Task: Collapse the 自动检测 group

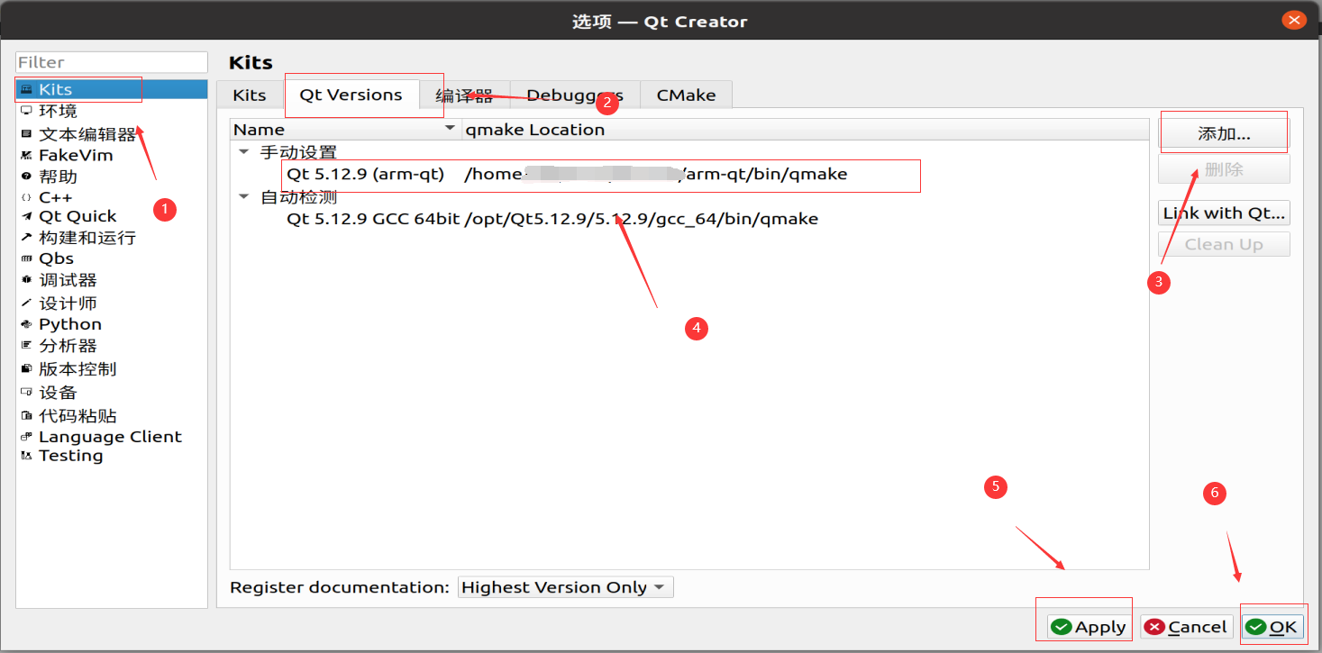Action: tap(243, 196)
